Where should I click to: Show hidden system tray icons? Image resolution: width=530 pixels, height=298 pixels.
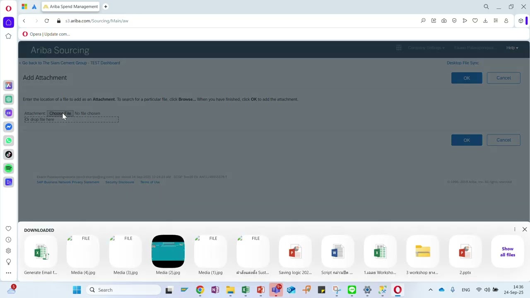(430, 290)
